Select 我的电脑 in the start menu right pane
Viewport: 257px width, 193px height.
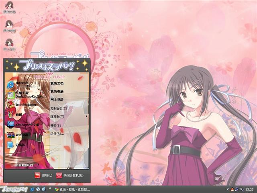57,91
